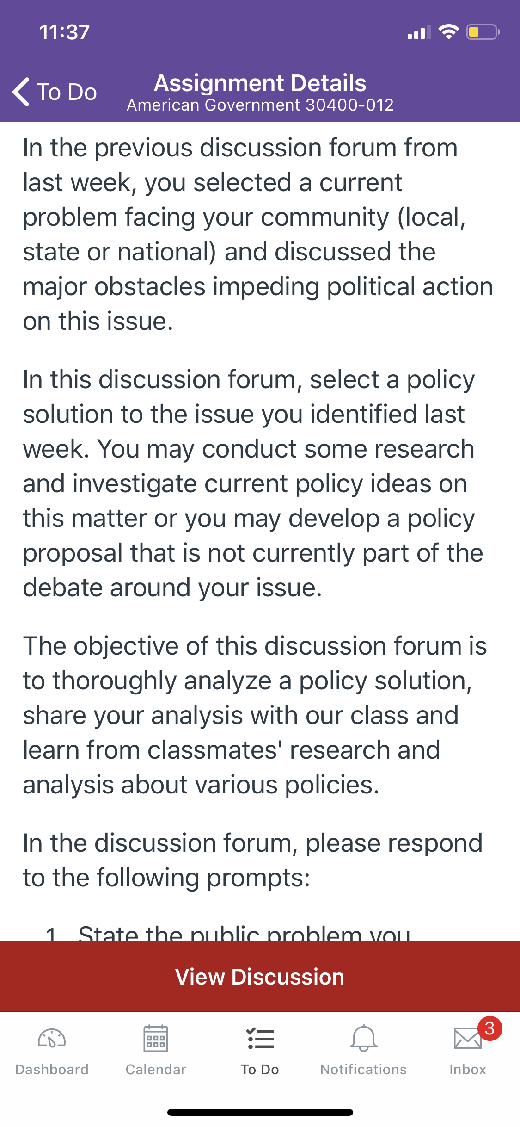The height and width of the screenshot is (1127, 520).
Task: Tap the red Inbox badge showing 3
Action: [x=489, y=1028]
